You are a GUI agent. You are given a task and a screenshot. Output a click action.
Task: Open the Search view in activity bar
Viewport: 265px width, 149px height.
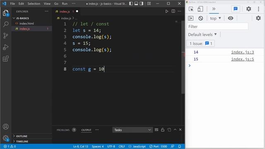click(6, 24)
